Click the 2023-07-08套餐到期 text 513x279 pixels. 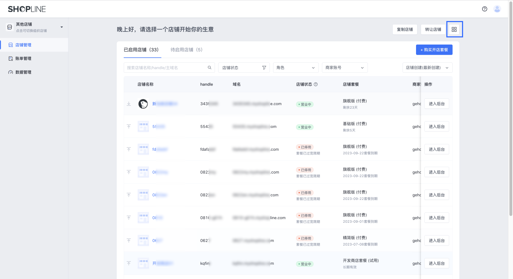[360, 244]
